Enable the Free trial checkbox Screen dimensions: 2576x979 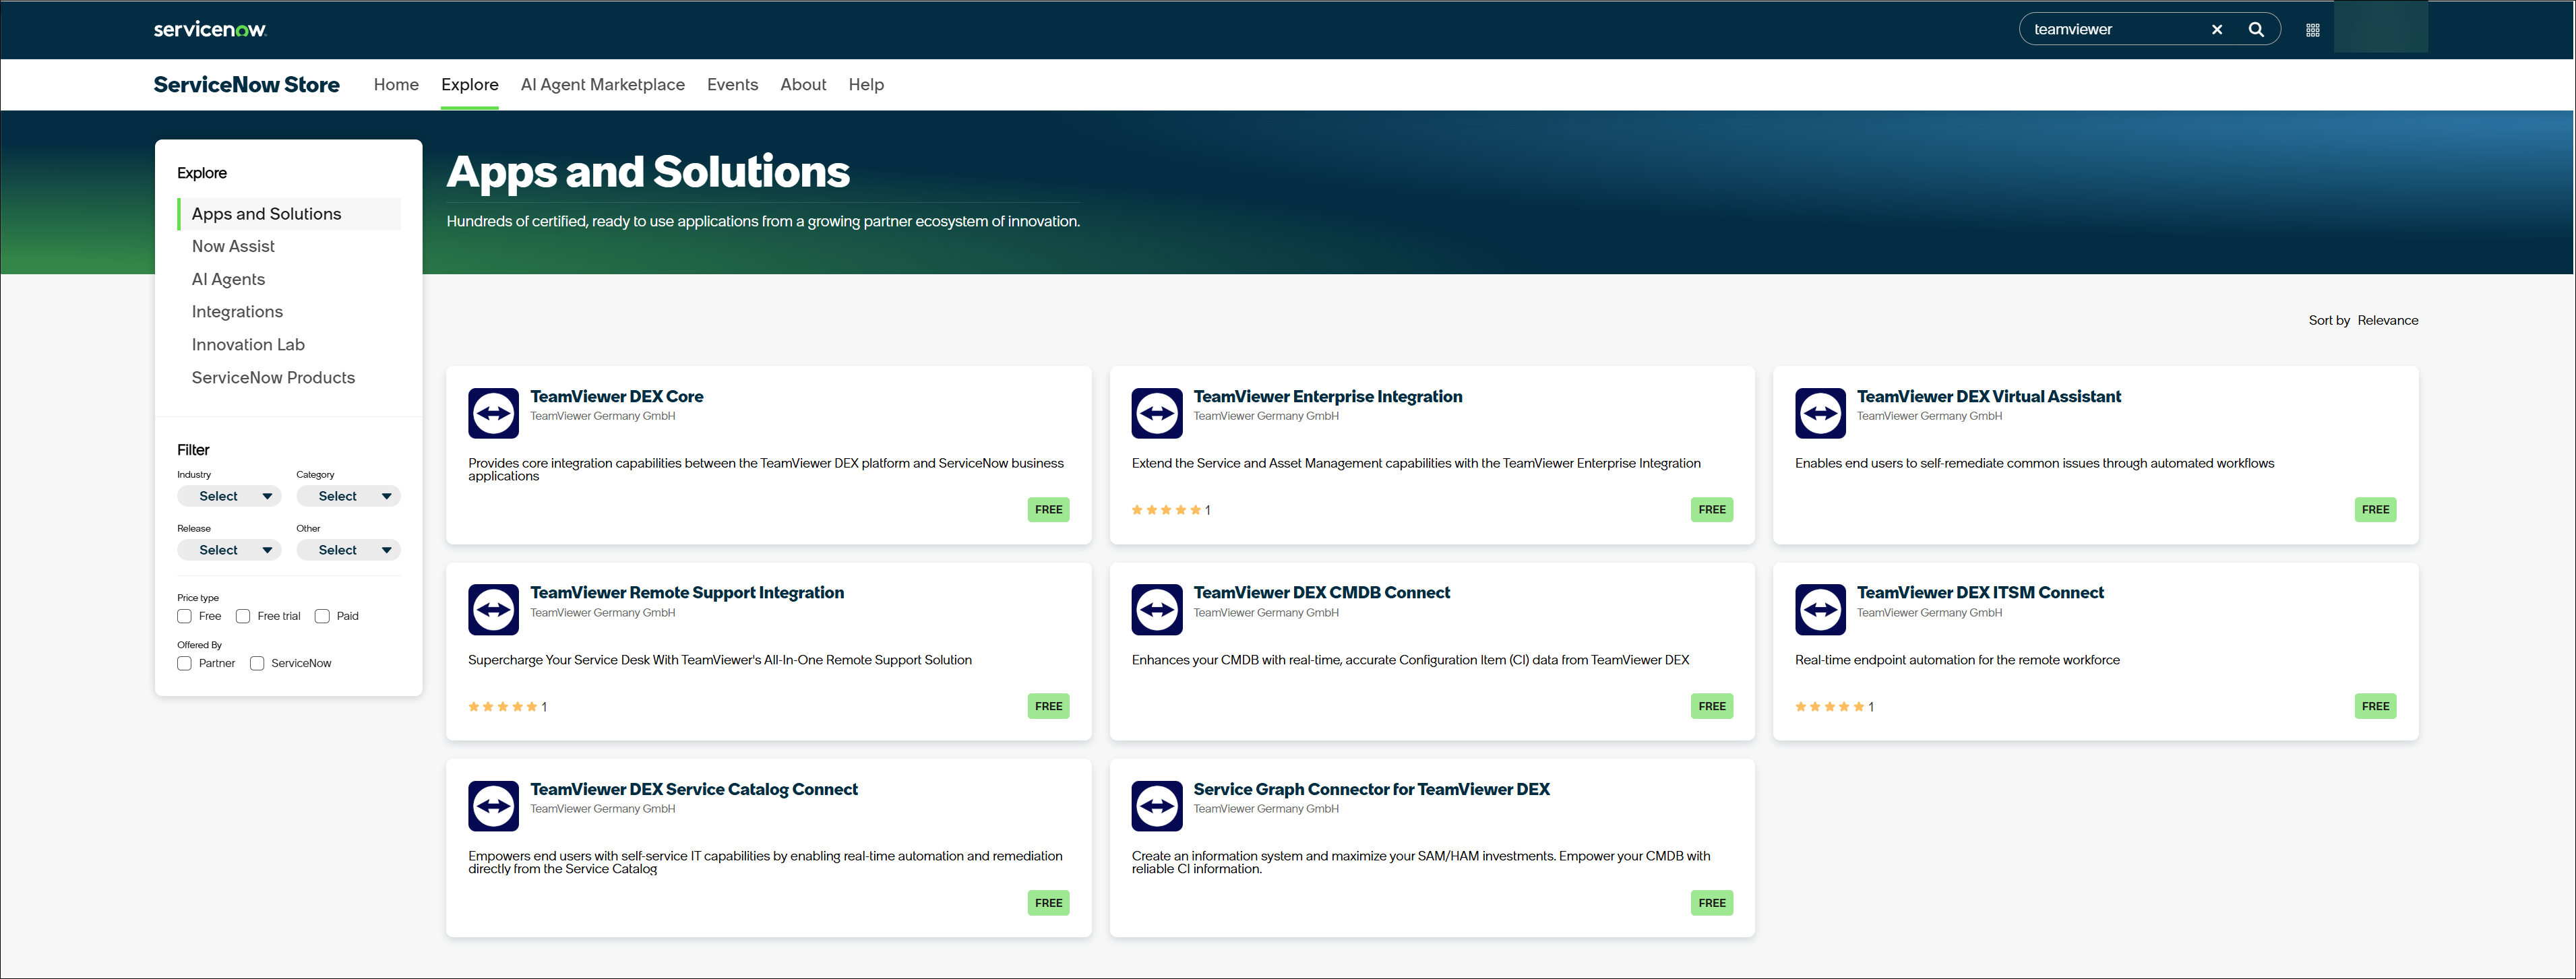(x=243, y=616)
